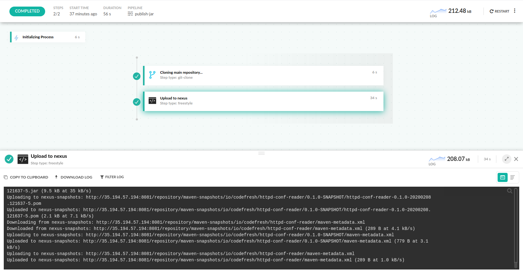This screenshot has height=272, width=523.
Task: Click the green checkmark next to Upload step
Action: point(137,102)
